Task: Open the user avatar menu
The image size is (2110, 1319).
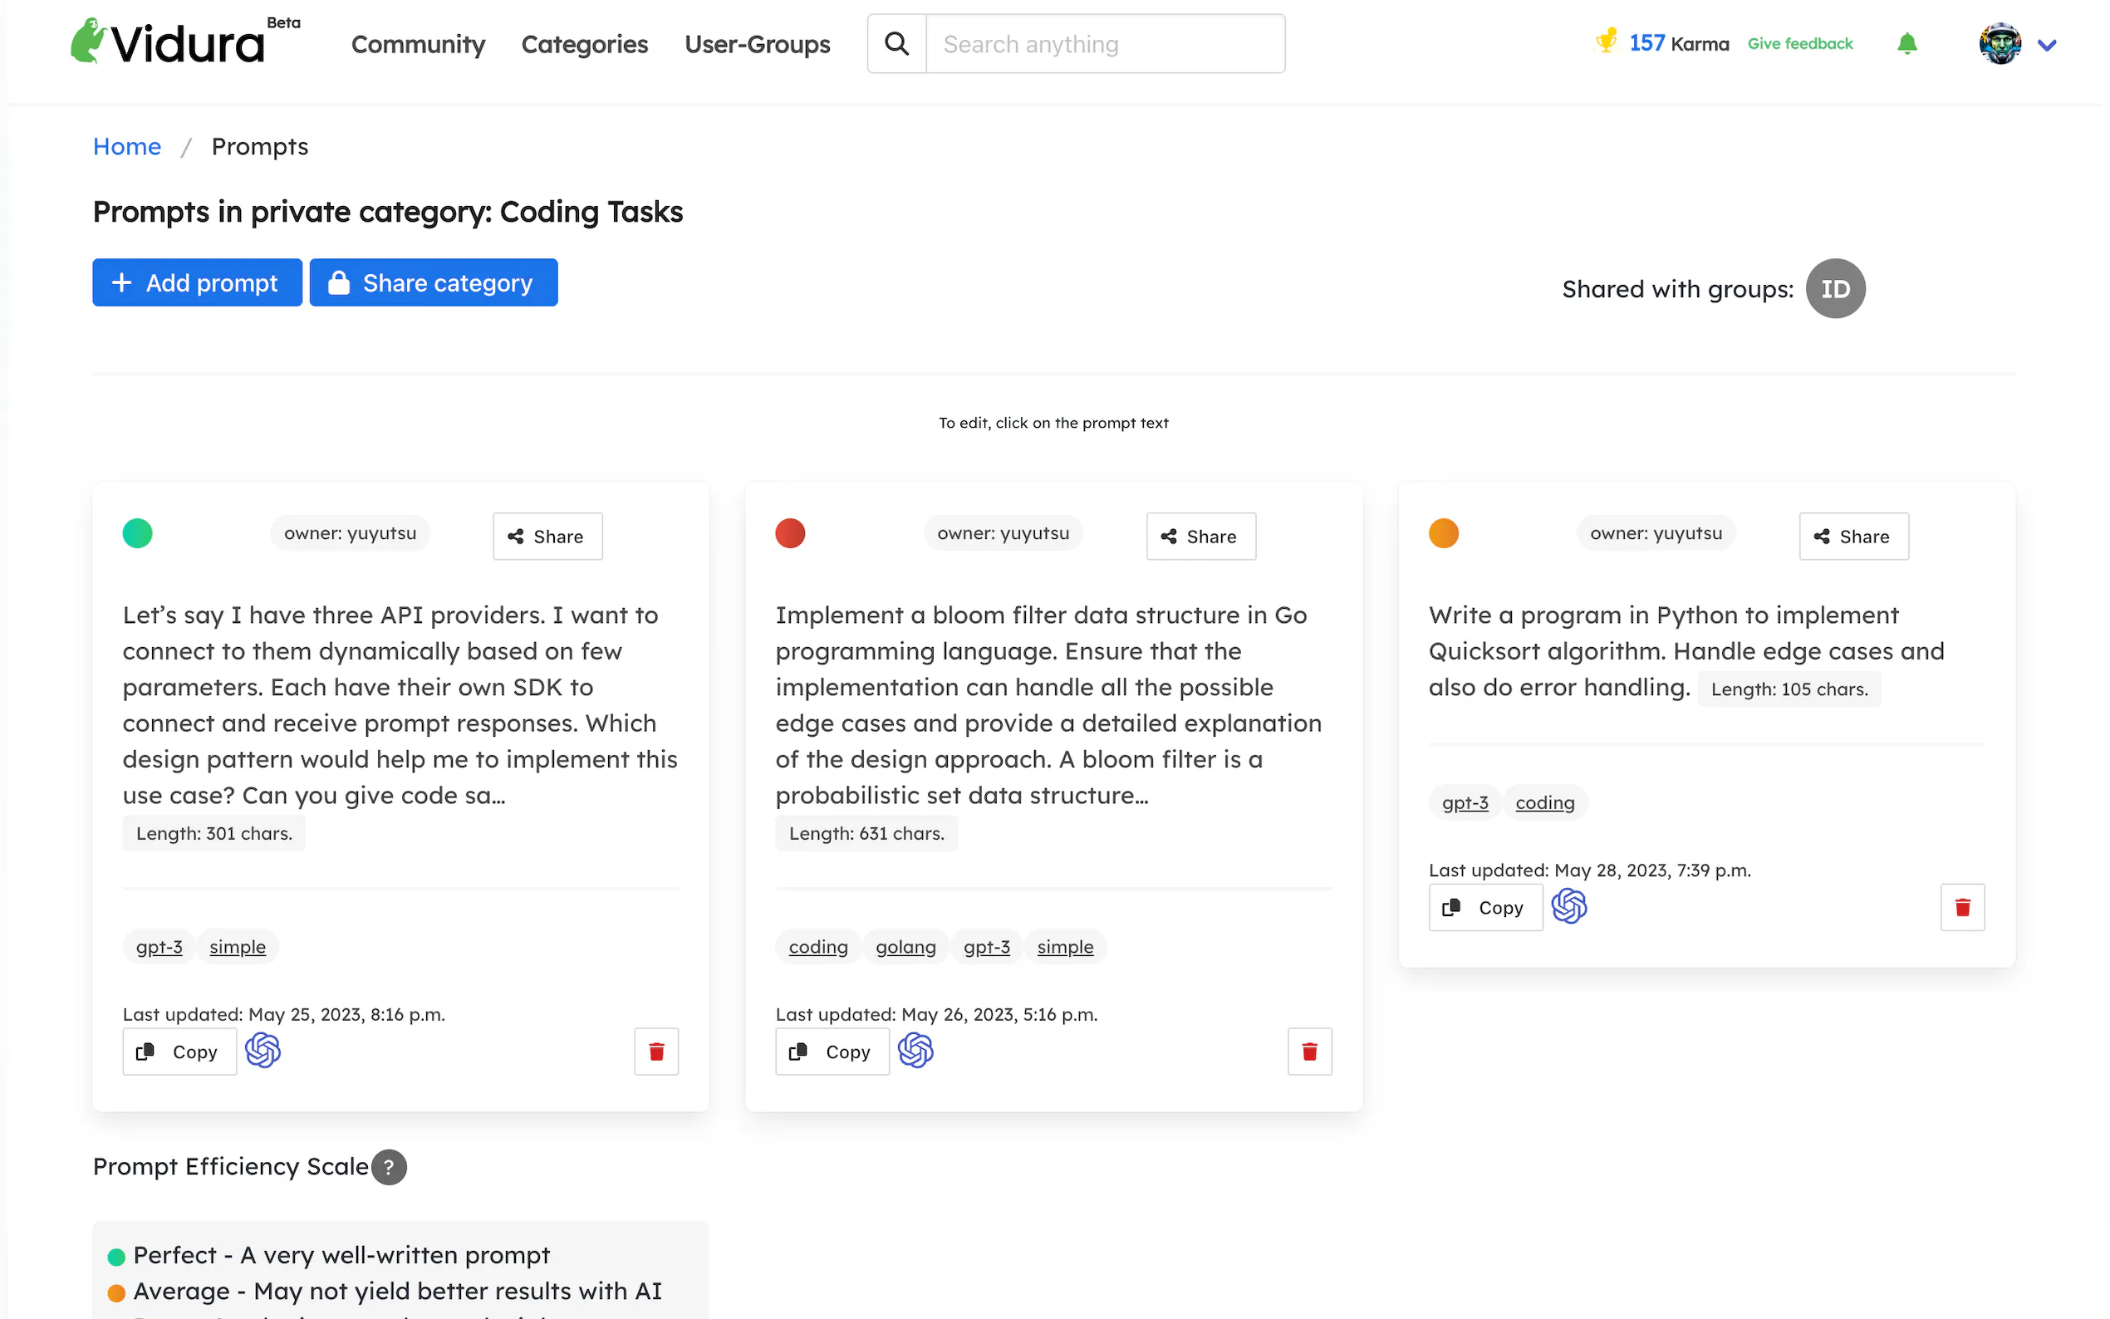Action: pyautogui.click(x=1999, y=44)
